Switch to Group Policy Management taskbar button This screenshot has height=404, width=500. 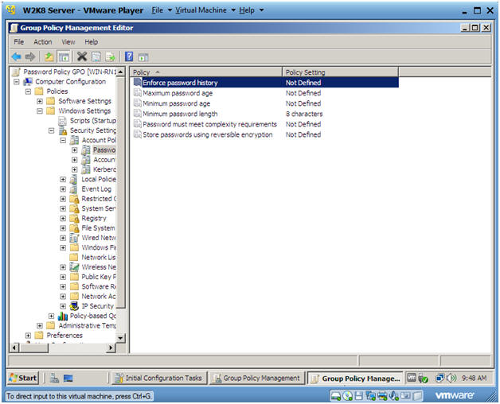point(257,379)
